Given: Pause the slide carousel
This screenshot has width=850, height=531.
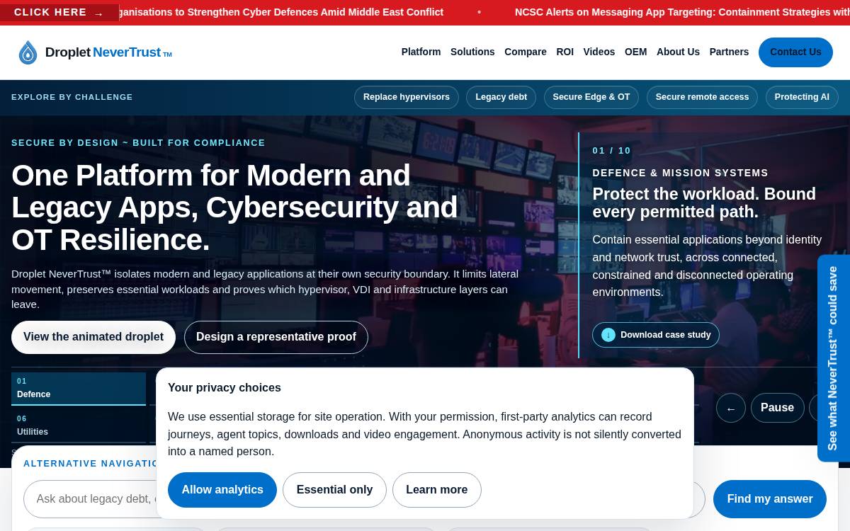Looking at the screenshot, I should tap(777, 408).
